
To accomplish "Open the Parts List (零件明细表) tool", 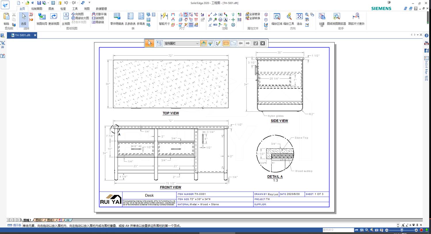I will coord(117,19).
